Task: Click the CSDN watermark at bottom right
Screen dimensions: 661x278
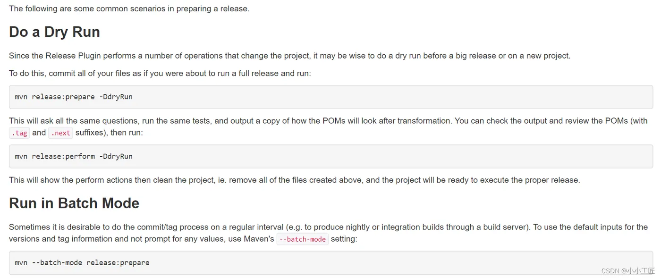Action: 628,270
